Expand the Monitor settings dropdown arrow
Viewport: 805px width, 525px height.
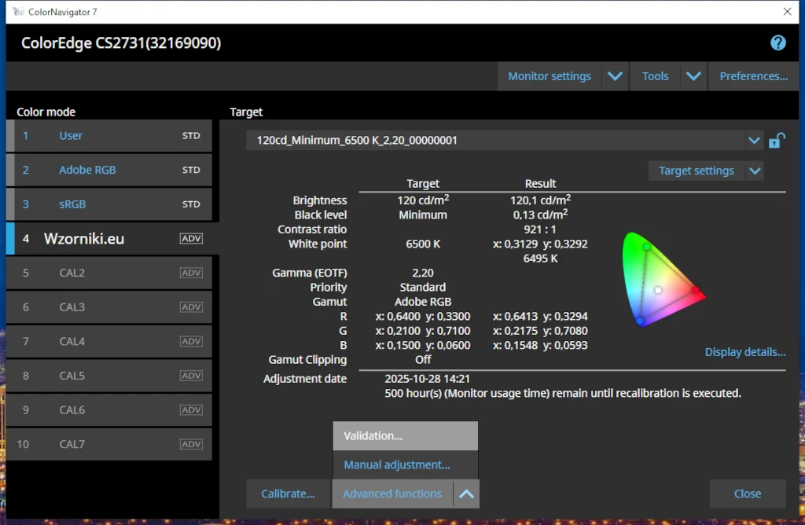point(615,76)
